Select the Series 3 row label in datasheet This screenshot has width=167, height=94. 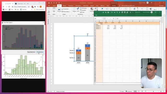99,28
